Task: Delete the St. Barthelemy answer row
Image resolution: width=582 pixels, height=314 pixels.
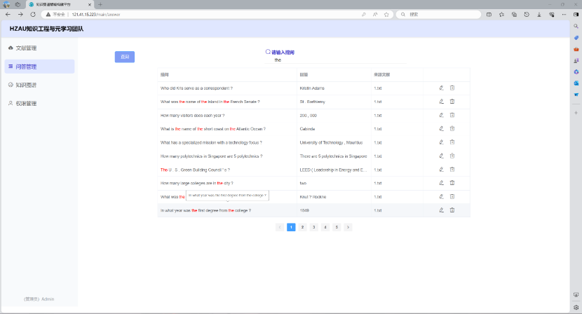Action: click(452, 102)
